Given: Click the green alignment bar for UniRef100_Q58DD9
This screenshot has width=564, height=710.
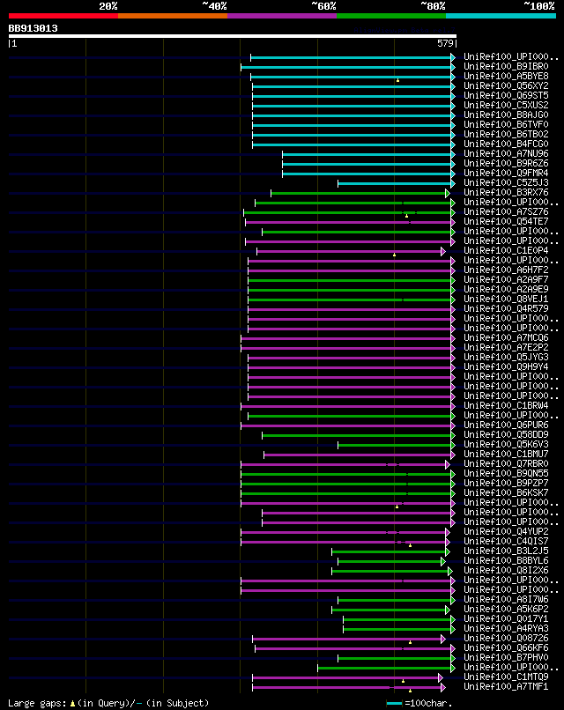Looking at the screenshot, I should [x=357, y=435].
